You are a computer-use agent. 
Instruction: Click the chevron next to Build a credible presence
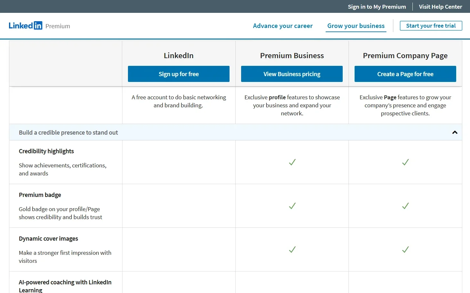455,132
